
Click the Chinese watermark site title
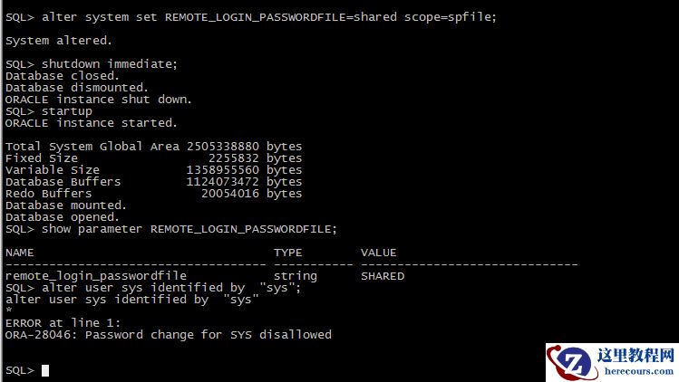pyautogui.click(x=635, y=355)
